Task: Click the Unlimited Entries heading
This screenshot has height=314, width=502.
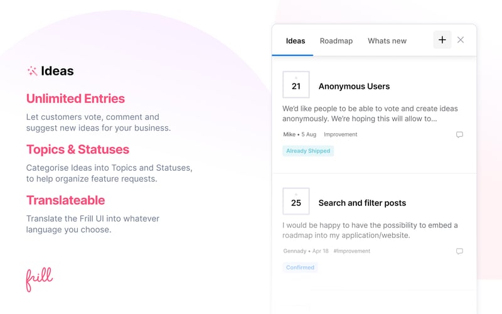Action: coord(75,99)
